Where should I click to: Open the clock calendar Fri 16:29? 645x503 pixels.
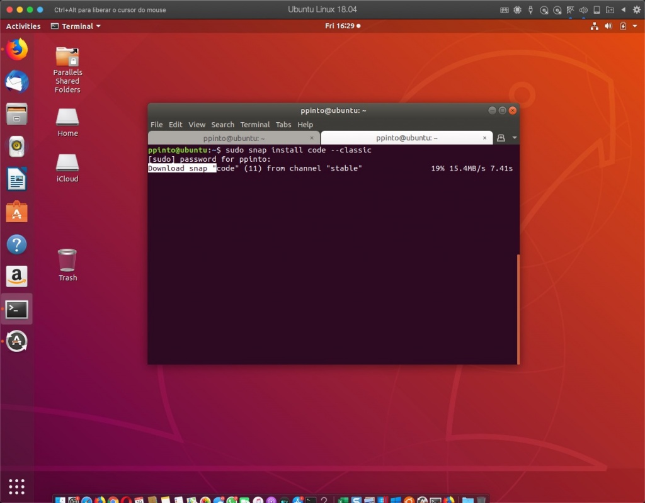[x=343, y=26]
